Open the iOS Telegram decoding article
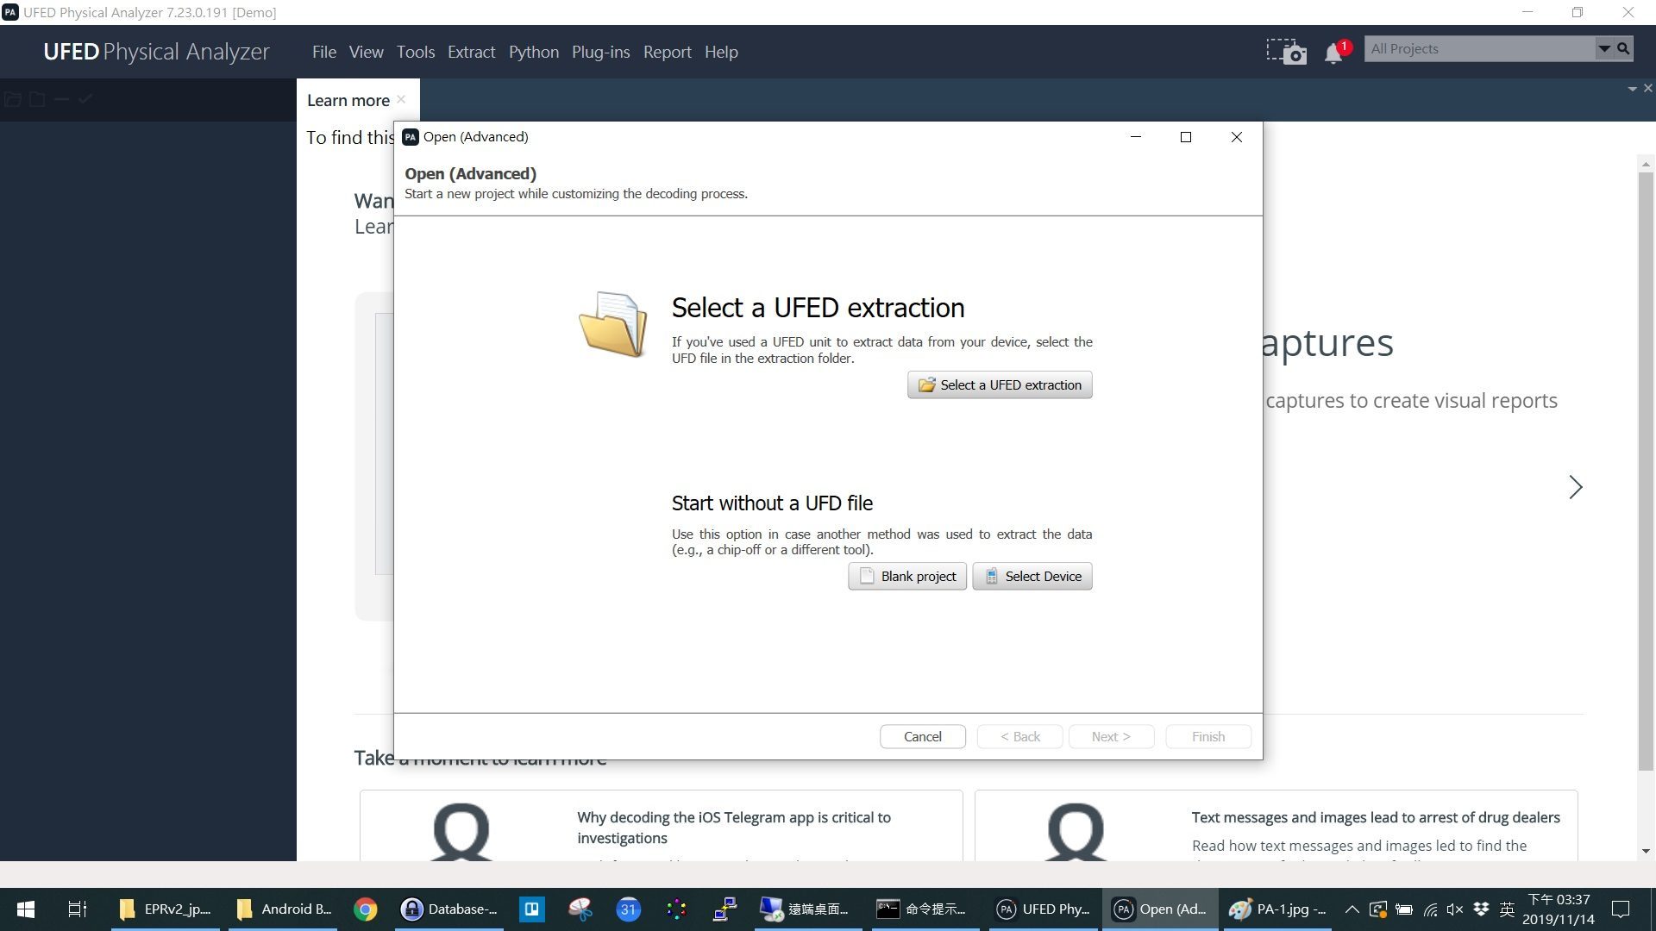1656x931 pixels. point(733,827)
